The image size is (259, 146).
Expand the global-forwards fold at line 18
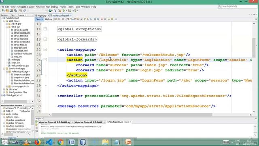[x=45, y=39]
